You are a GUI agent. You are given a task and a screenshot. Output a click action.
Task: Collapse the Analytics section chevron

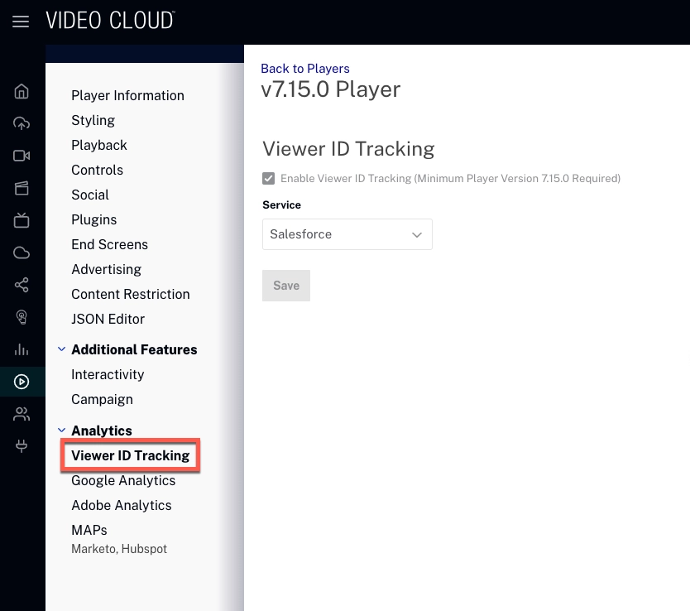(x=61, y=431)
